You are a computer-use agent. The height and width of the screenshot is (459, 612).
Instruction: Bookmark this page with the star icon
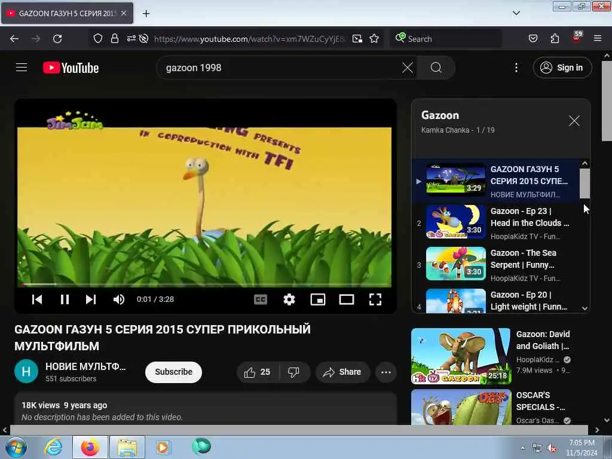[374, 39]
